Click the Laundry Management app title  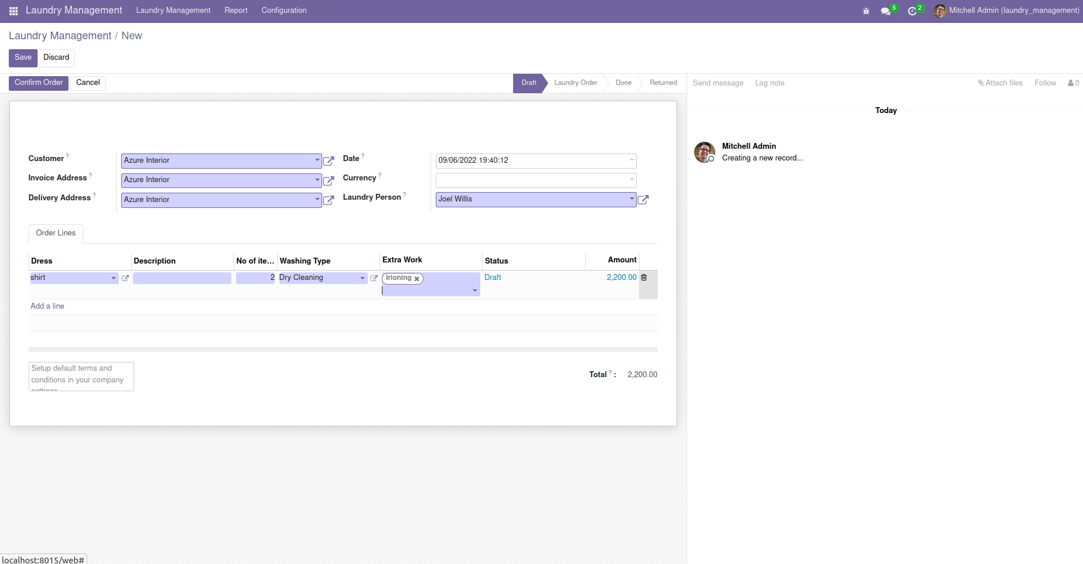pos(74,11)
